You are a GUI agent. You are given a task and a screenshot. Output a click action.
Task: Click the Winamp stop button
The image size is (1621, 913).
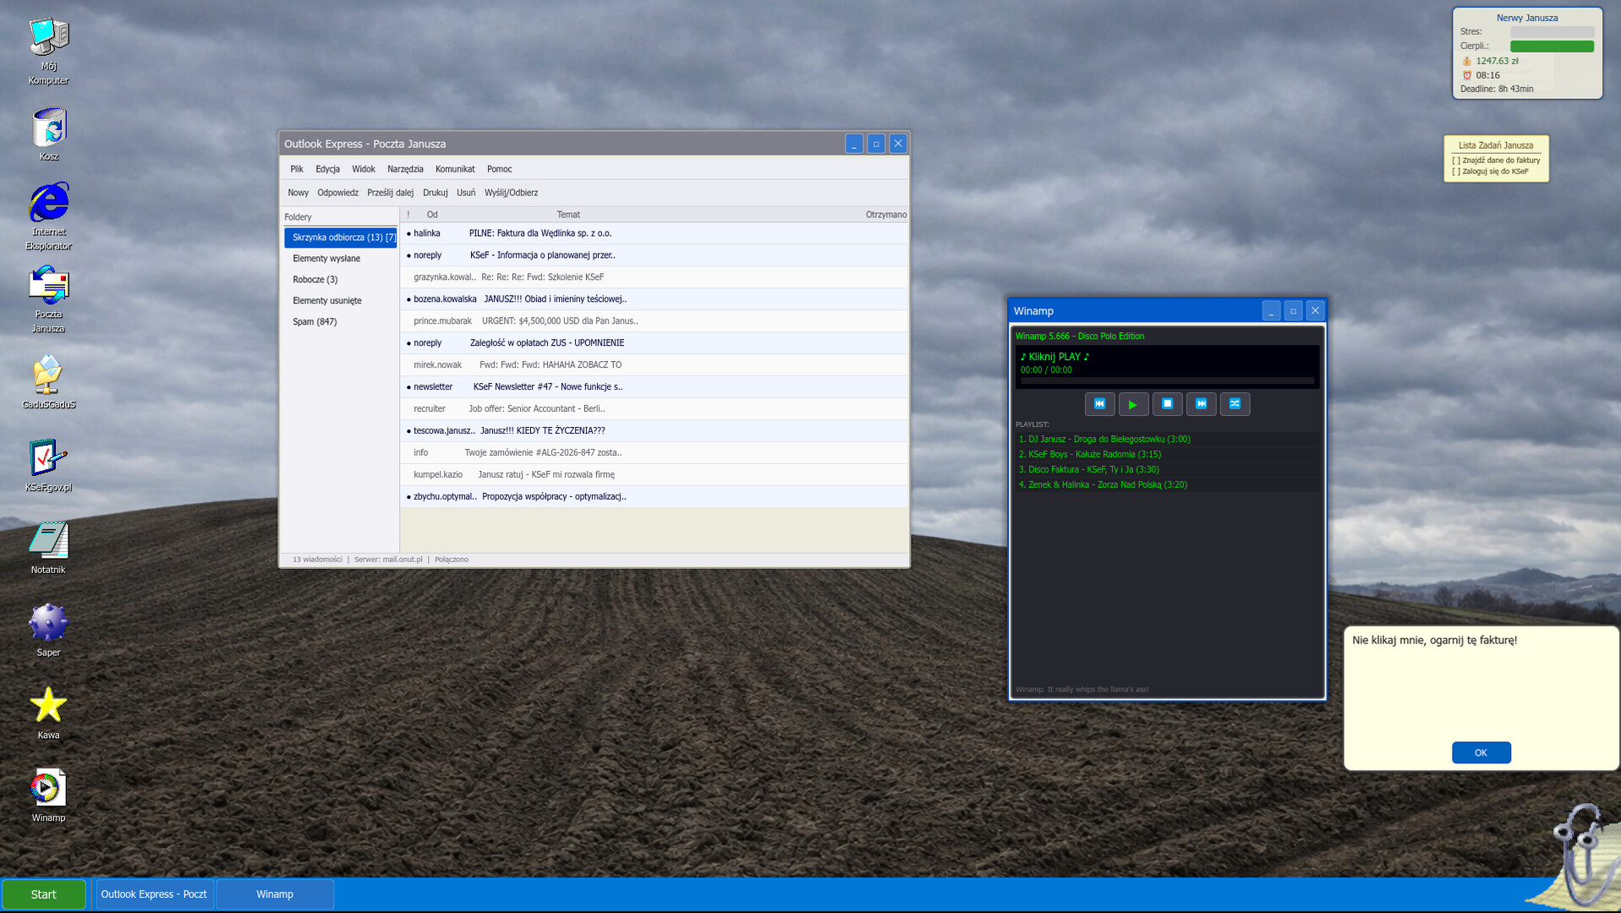click(x=1167, y=404)
